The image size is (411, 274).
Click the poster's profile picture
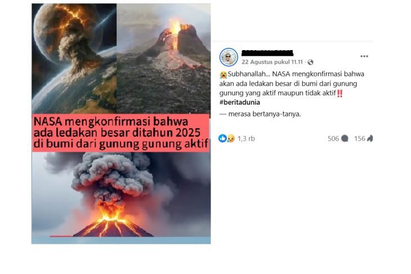[229, 57]
